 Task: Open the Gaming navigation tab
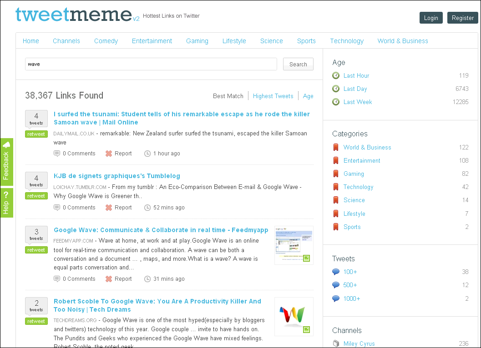click(197, 41)
